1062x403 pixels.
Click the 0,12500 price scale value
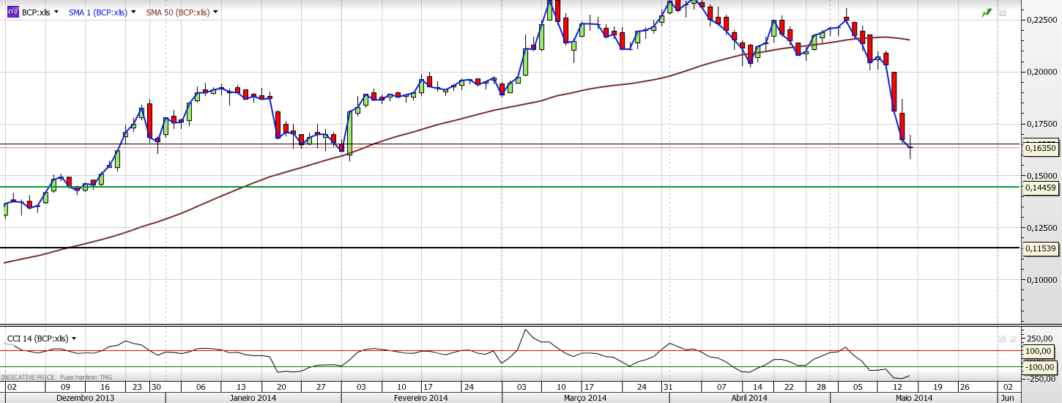point(1041,228)
